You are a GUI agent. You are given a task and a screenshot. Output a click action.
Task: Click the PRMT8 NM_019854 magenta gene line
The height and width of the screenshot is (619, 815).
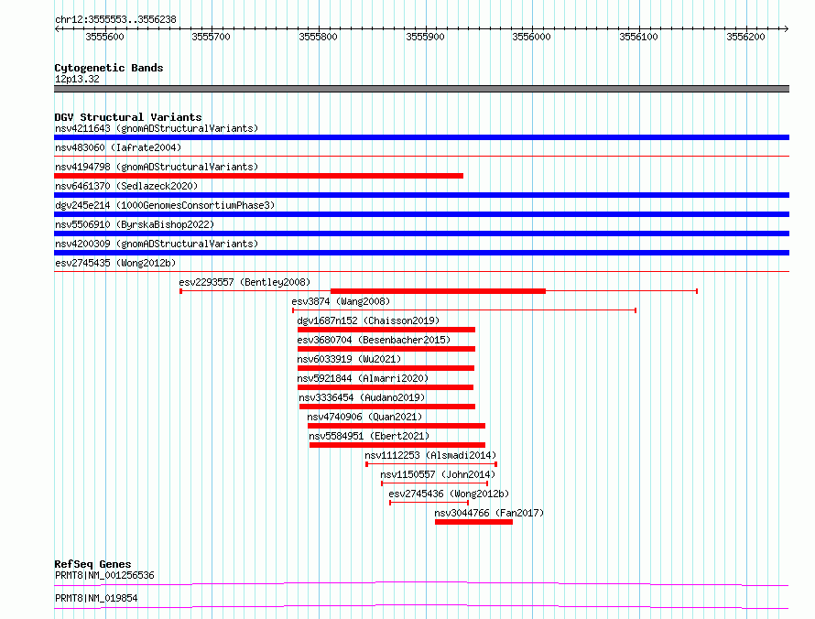pyautogui.click(x=421, y=606)
